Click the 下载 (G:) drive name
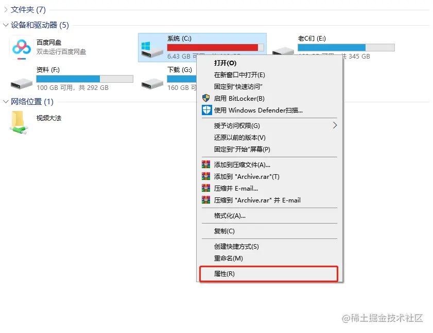 click(x=180, y=70)
